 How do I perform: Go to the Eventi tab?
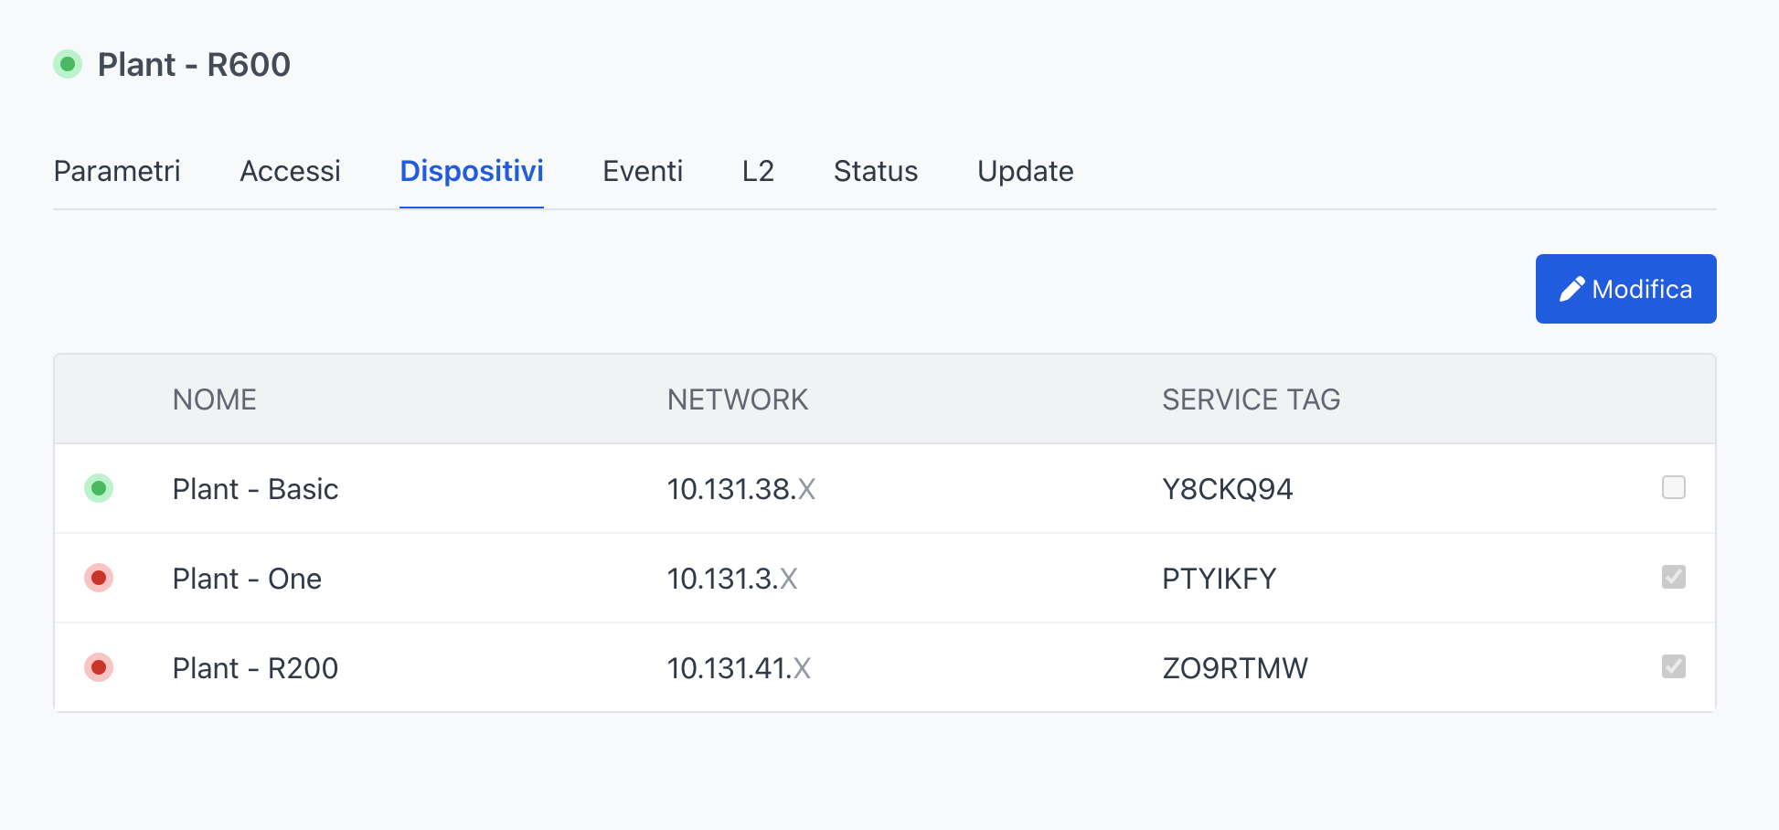pos(643,171)
